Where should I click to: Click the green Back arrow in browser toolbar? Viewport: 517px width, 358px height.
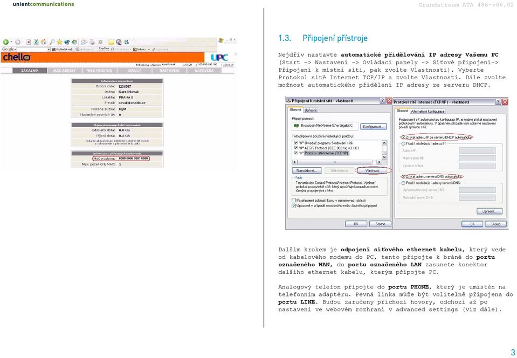pos(5,42)
